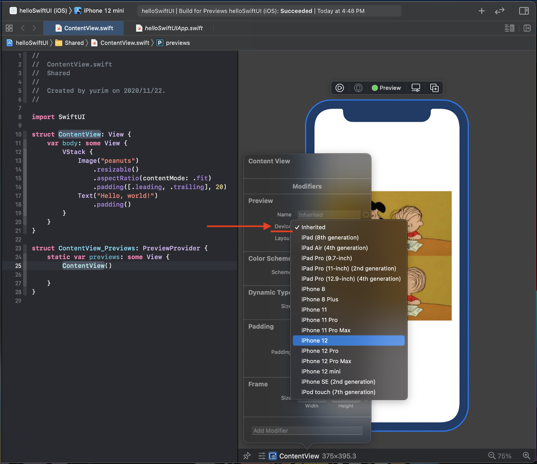Select iPhone 11 from the list
This screenshot has height=464, width=537.
click(x=349, y=309)
